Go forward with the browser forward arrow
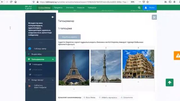180x101 pixels. tap(7, 2)
